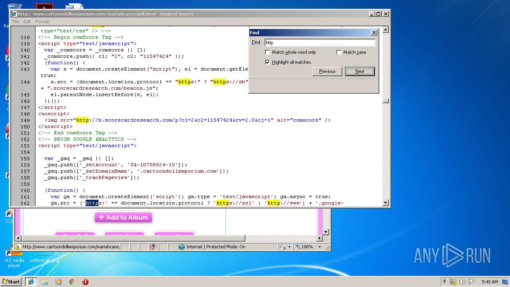Click the zoom magnifier 100% button

point(305,247)
